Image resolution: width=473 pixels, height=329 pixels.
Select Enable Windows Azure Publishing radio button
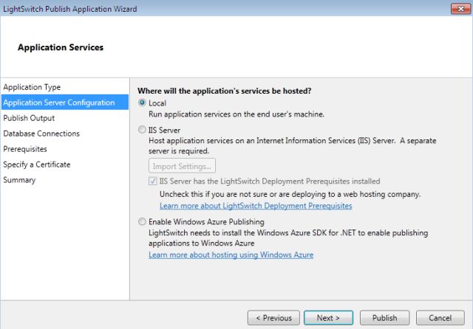[142, 221]
